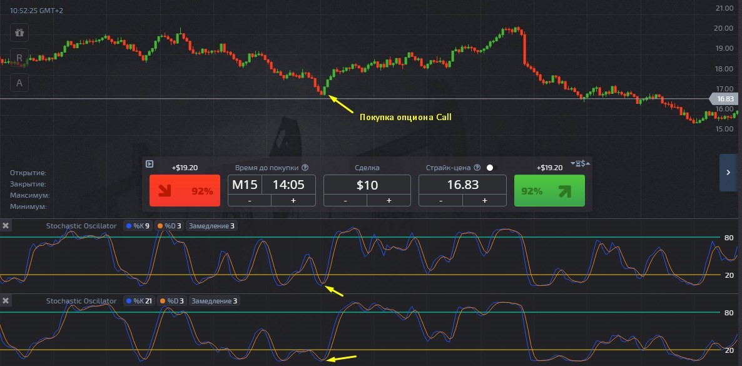Click the blue %K 9 parameter
This screenshot has height=366, width=742.
coord(138,226)
